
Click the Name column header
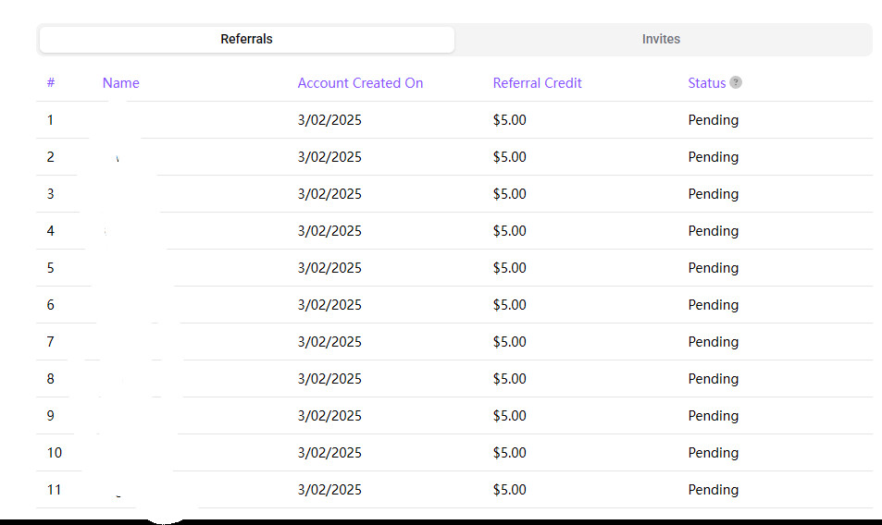click(120, 83)
